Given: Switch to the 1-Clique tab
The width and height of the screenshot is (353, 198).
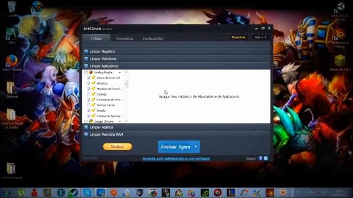Looking at the screenshot, I should pyautogui.click(x=96, y=38).
